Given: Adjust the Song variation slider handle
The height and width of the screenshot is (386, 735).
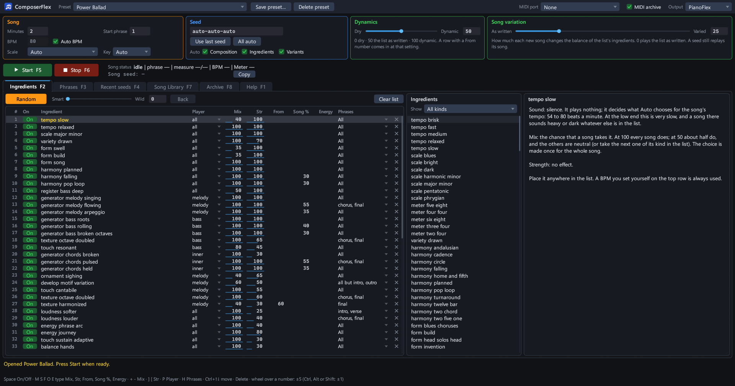Looking at the screenshot, I should [559, 31].
